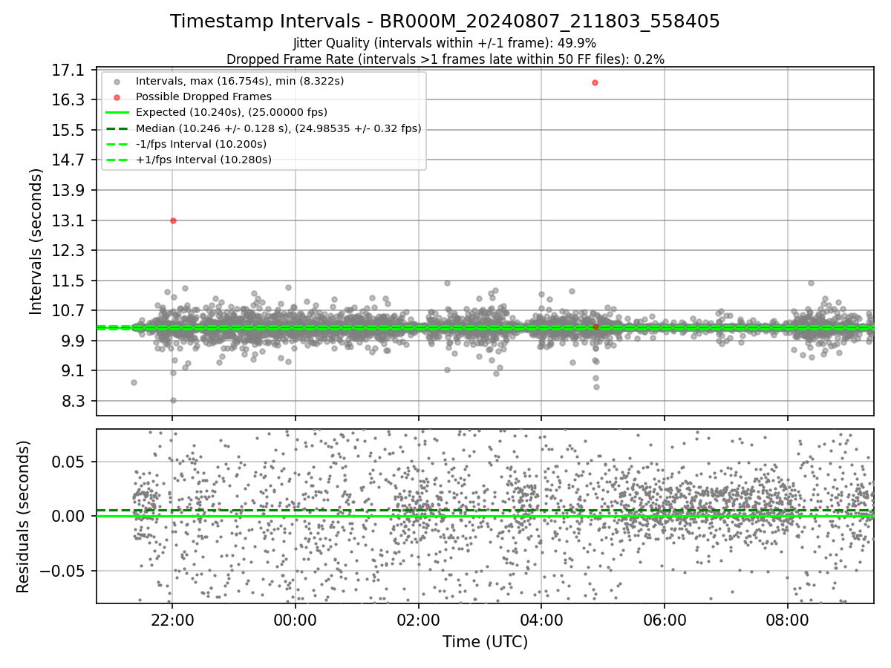The width and height of the screenshot is (891, 668).
Task: Click the 'Dropped Frame Rate' subtitle line
Action: pos(445,59)
